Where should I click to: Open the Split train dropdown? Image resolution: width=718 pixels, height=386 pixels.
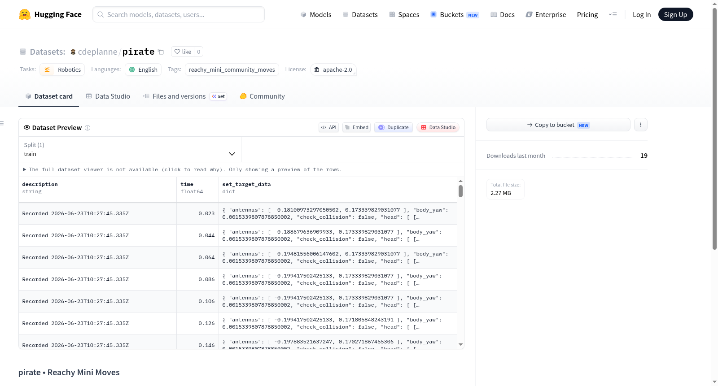[x=130, y=149]
